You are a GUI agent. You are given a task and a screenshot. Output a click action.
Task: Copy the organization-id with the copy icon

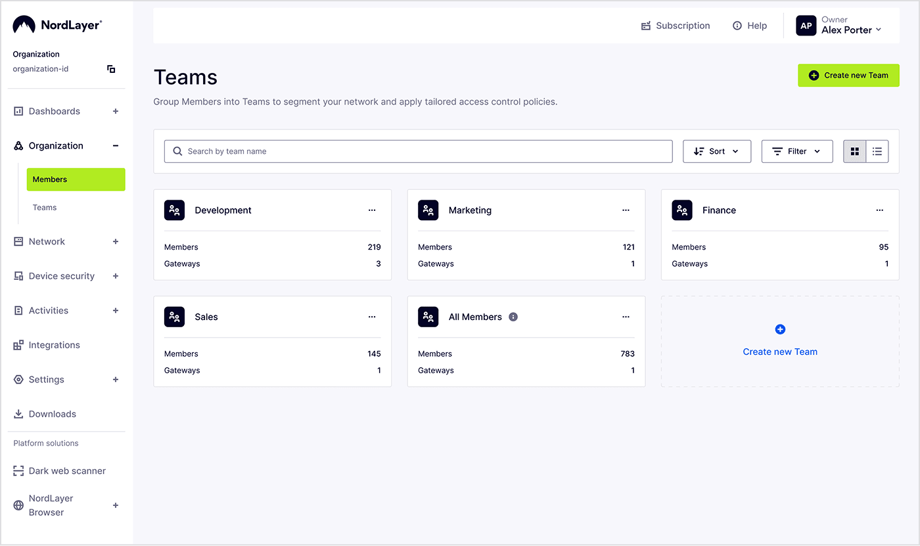coord(111,69)
